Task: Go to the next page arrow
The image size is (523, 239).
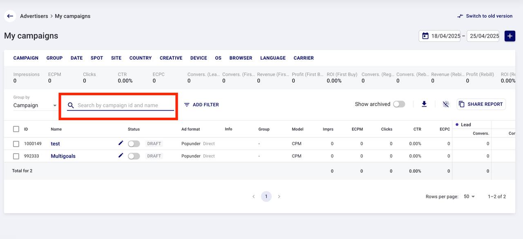Action: tap(279, 197)
